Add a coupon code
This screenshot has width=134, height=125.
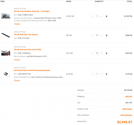127,109
